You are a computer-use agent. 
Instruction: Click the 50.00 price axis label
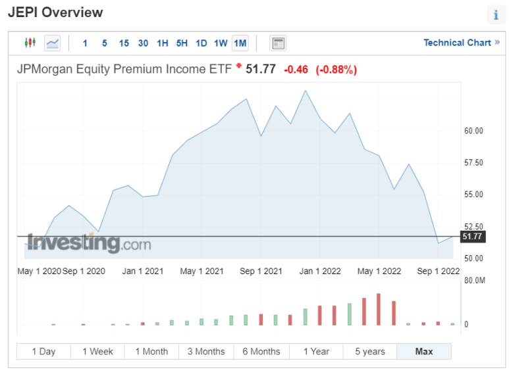click(x=473, y=258)
